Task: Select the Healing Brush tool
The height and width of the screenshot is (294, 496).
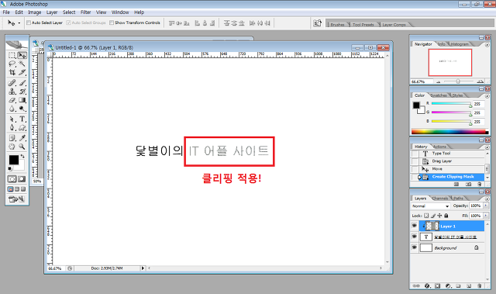Action: click(x=12, y=83)
